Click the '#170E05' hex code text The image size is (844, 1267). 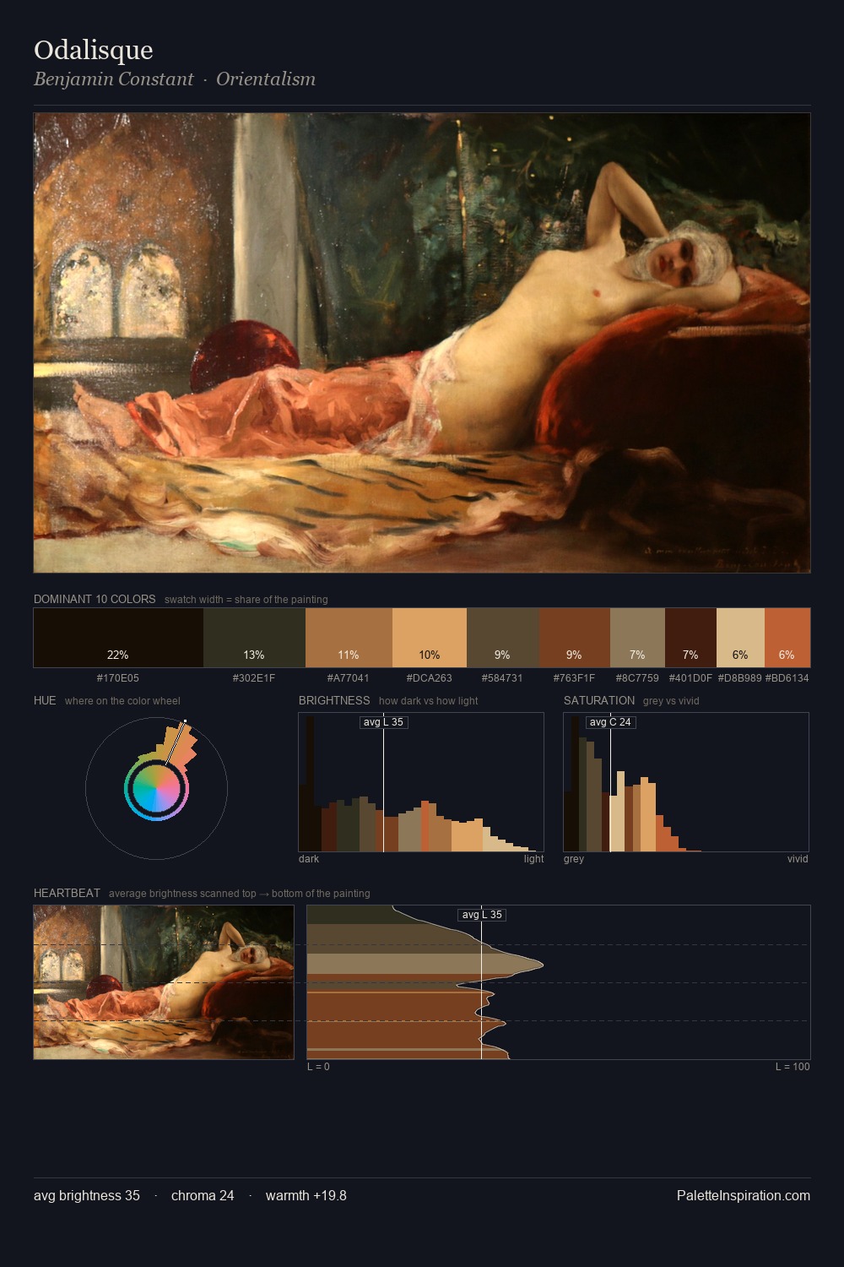[x=118, y=677]
